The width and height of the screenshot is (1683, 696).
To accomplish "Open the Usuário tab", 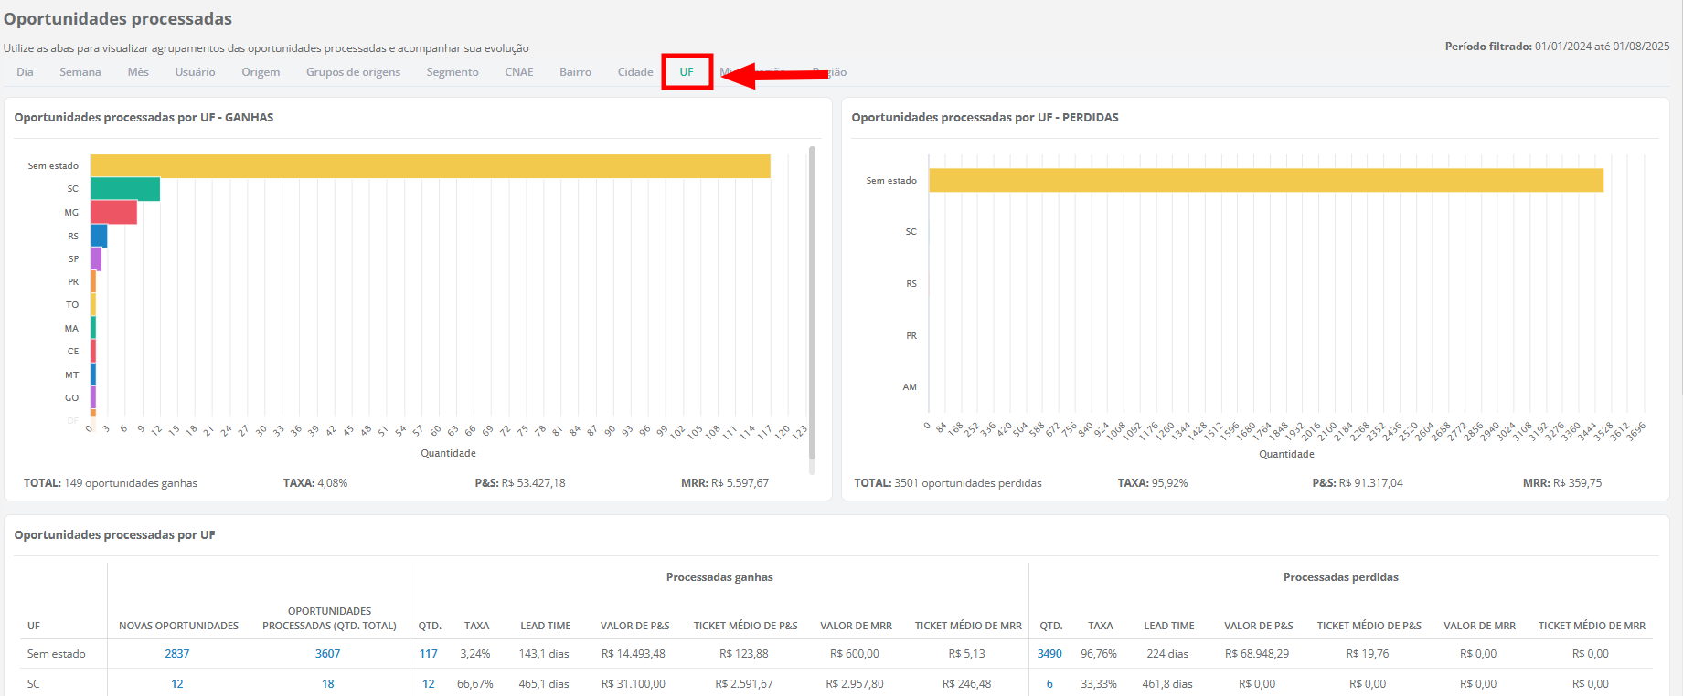I will (195, 72).
